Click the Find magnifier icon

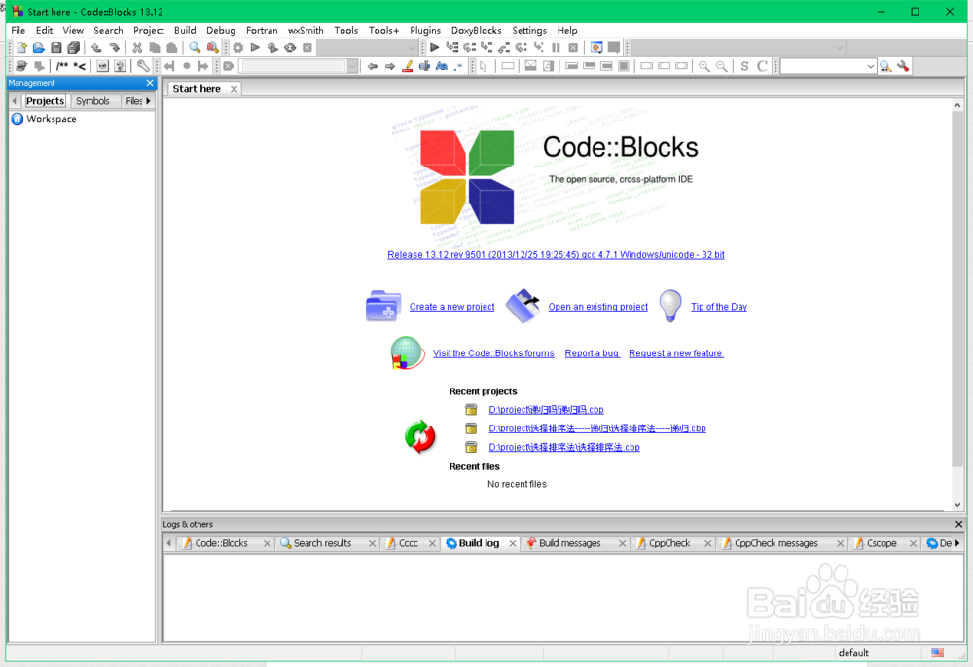click(x=195, y=47)
